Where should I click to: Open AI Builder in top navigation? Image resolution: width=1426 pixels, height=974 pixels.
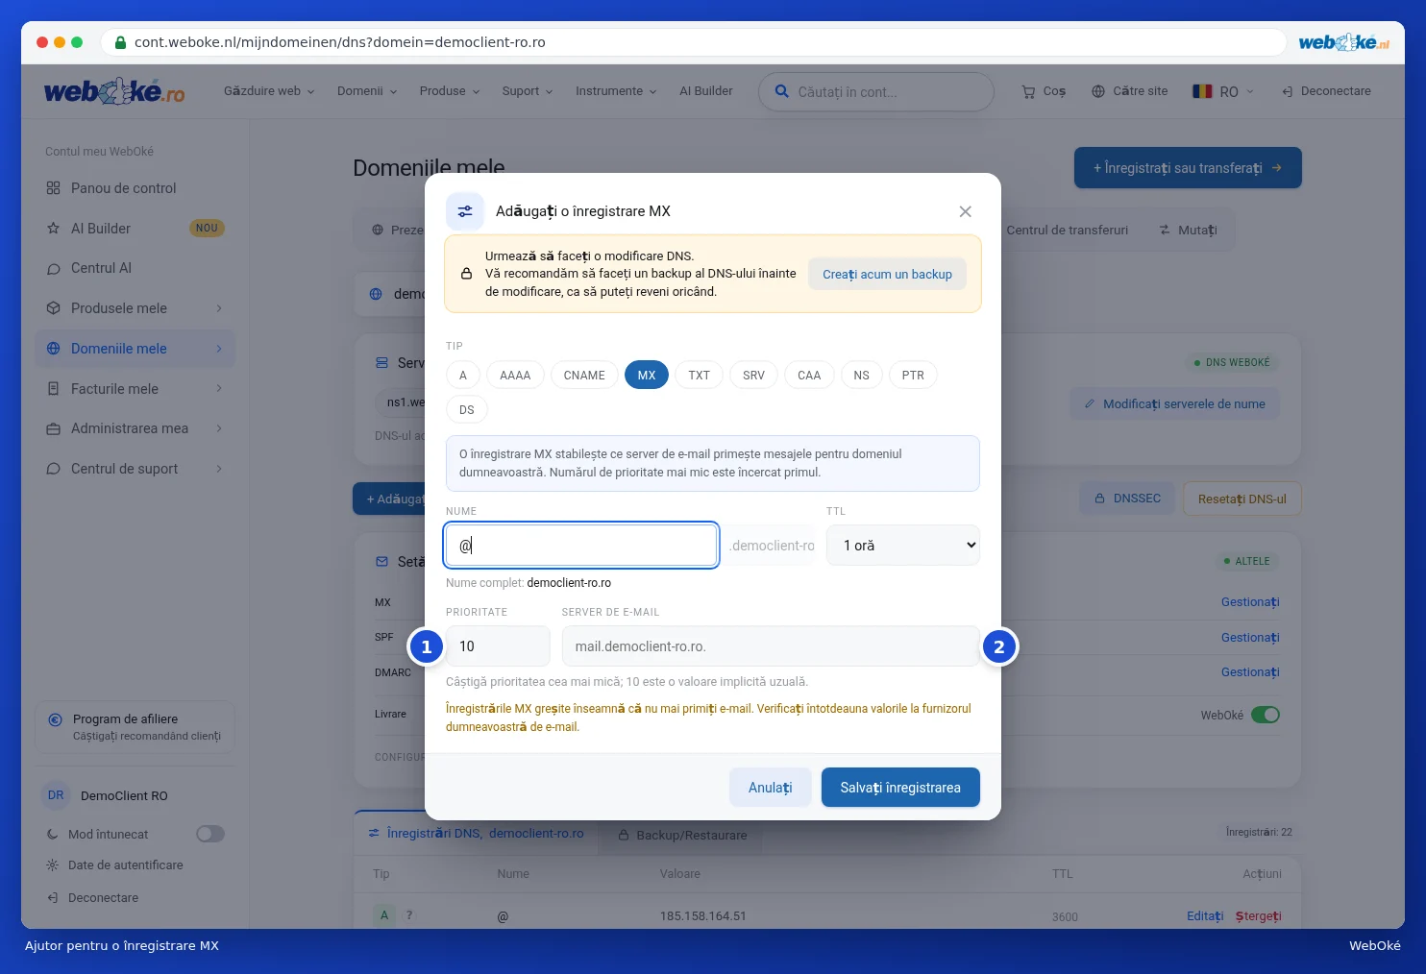(706, 91)
